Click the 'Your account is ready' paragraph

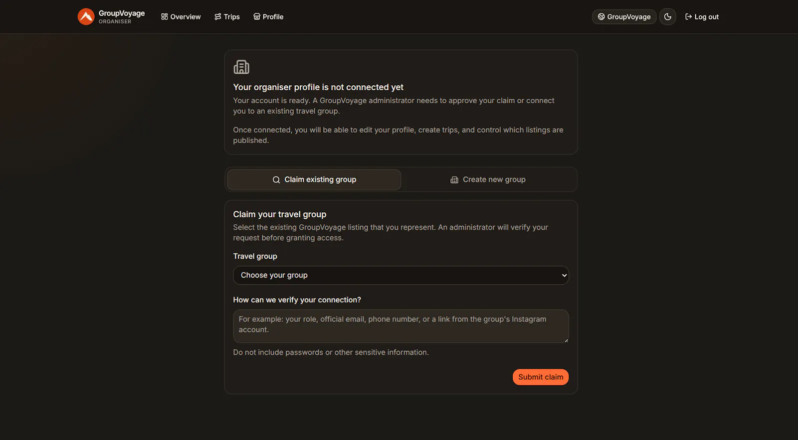point(394,106)
